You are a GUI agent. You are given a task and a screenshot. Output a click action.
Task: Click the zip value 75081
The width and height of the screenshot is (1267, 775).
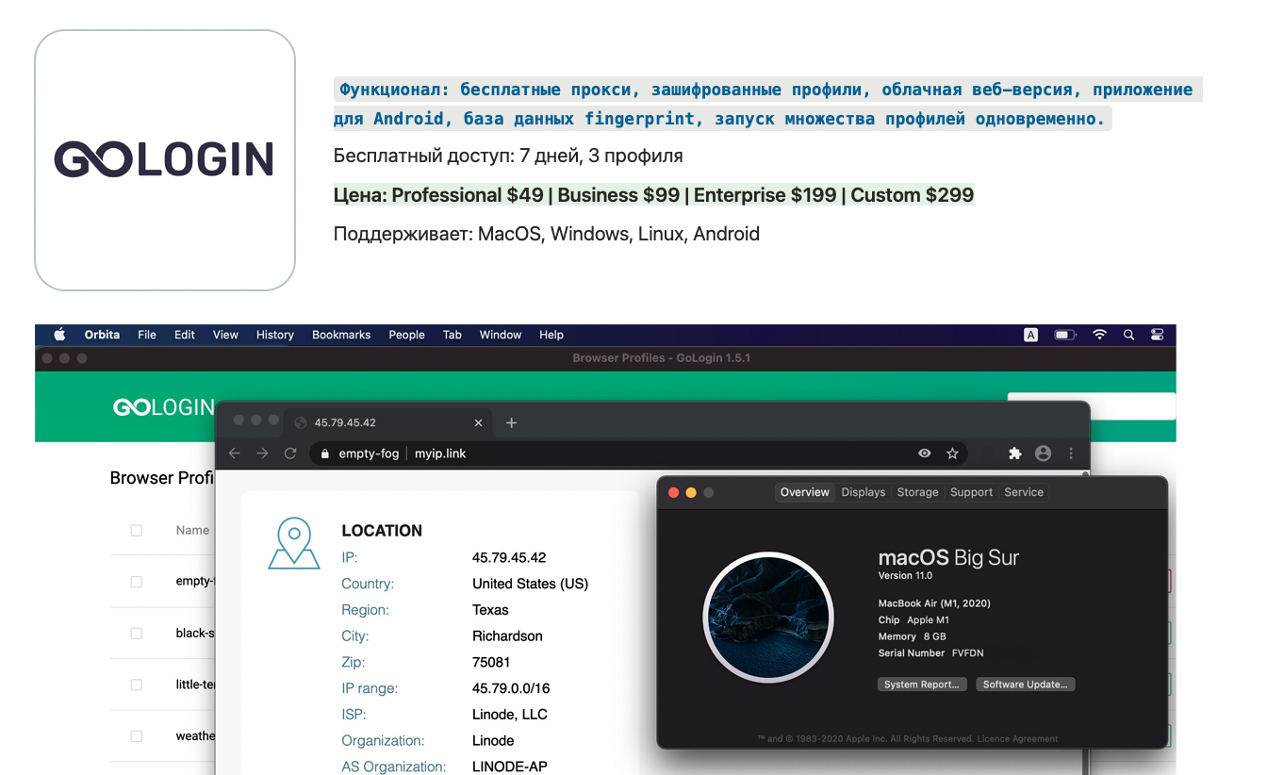coord(491,662)
